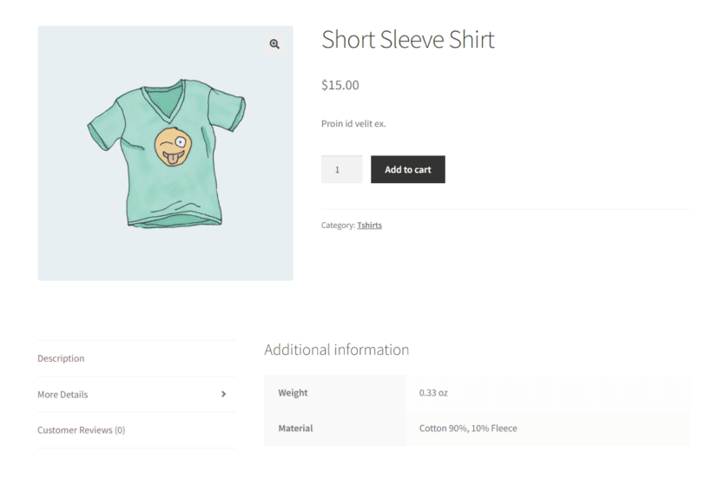The image size is (712, 478).
Task: Click the Short Sleeve Shirt title
Action: pyautogui.click(x=408, y=39)
